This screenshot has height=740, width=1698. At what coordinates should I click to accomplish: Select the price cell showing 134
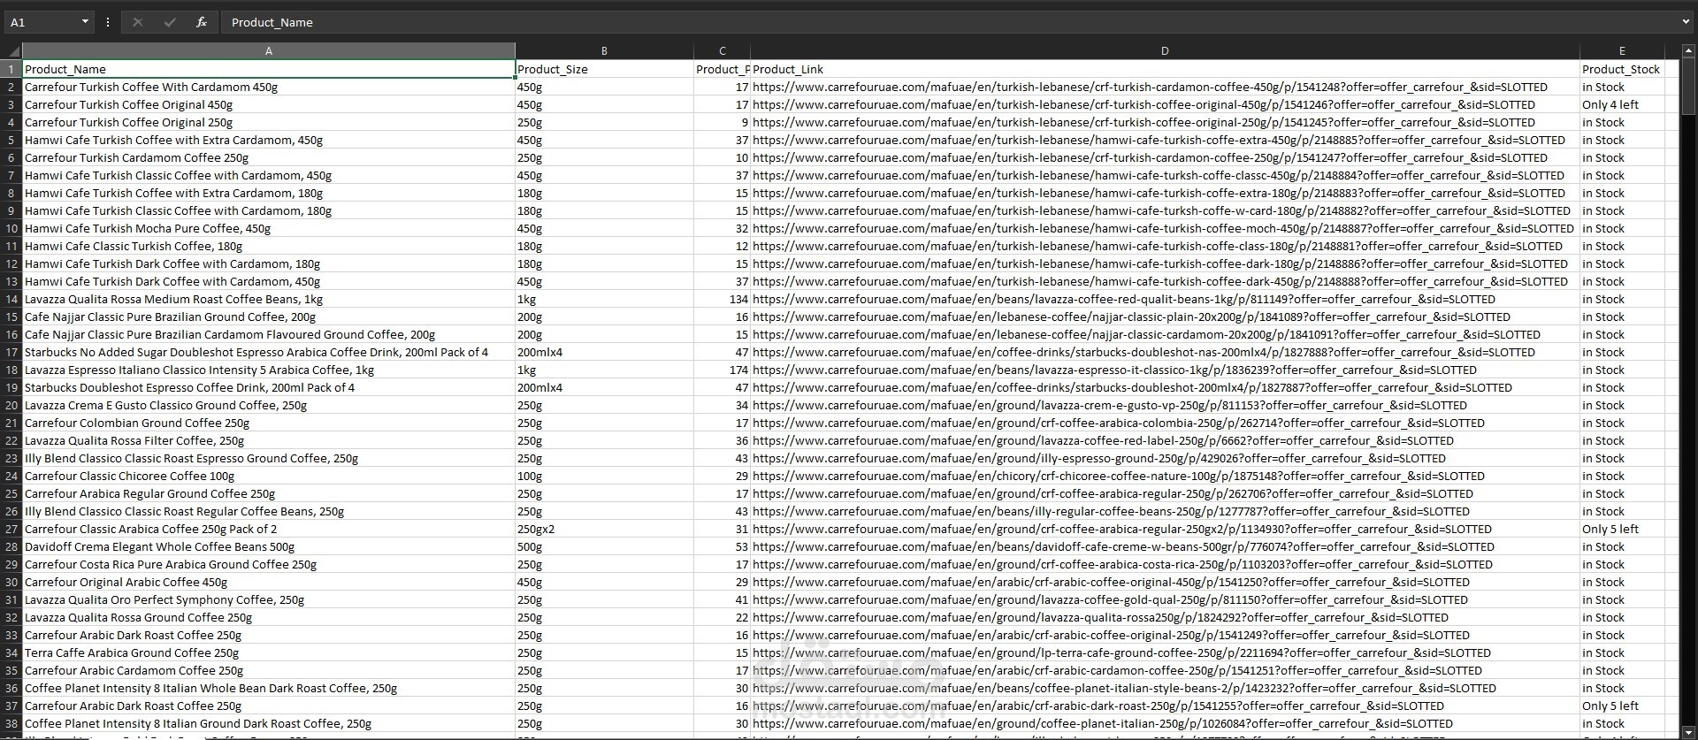click(723, 299)
